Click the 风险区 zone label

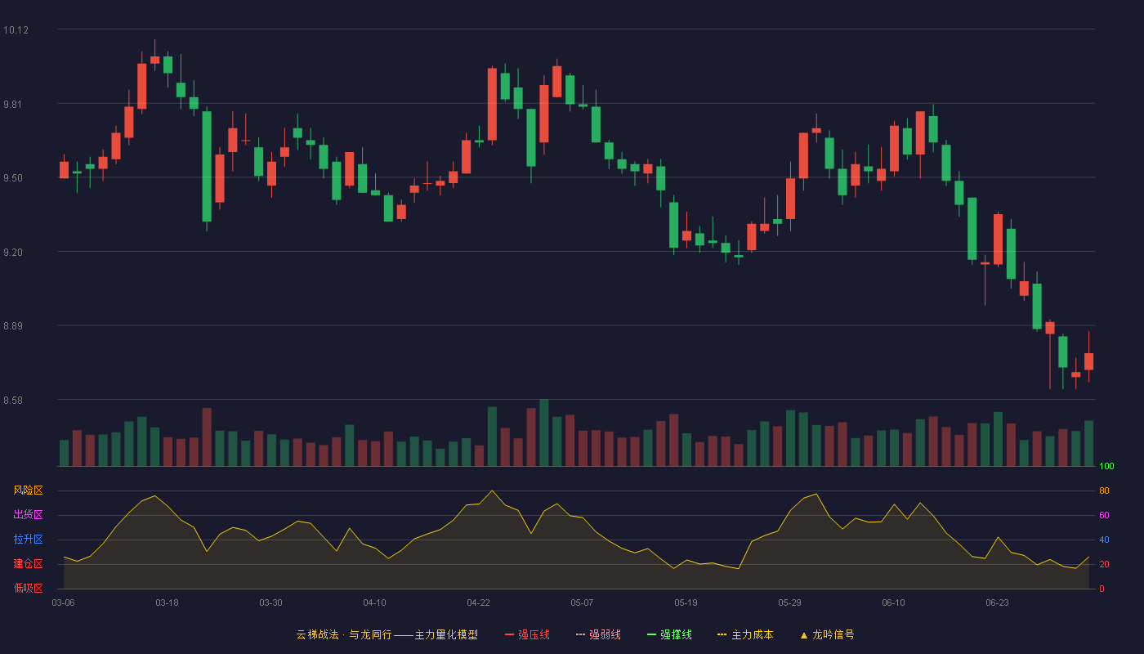click(x=28, y=490)
